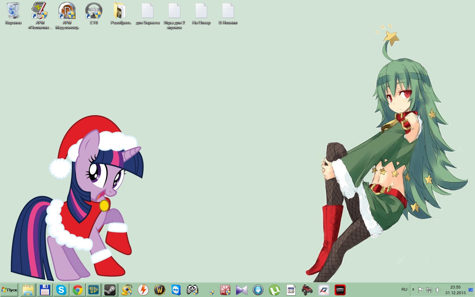Open Sound Blaster from the taskbar

tap(340, 290)
